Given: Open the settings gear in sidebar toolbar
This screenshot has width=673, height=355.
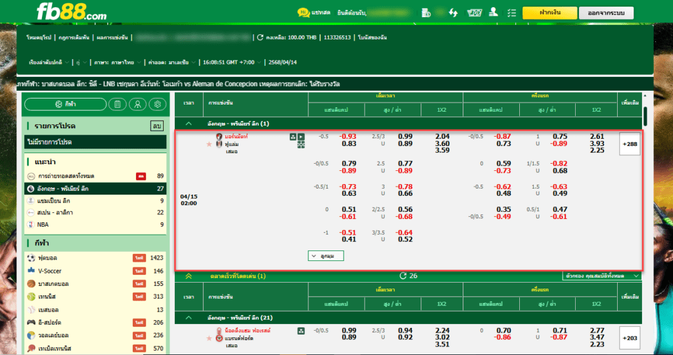Looking at the screenshot, I should coord(158,105).
